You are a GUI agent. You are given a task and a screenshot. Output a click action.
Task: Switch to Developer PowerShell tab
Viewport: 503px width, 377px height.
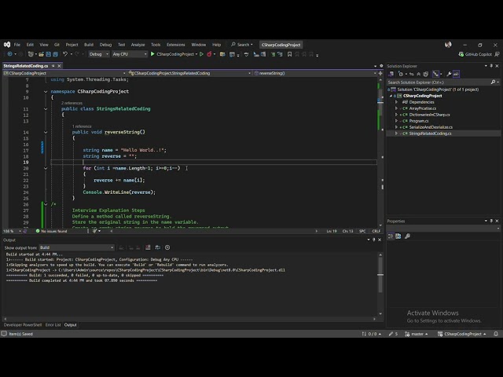pos(23,324)
